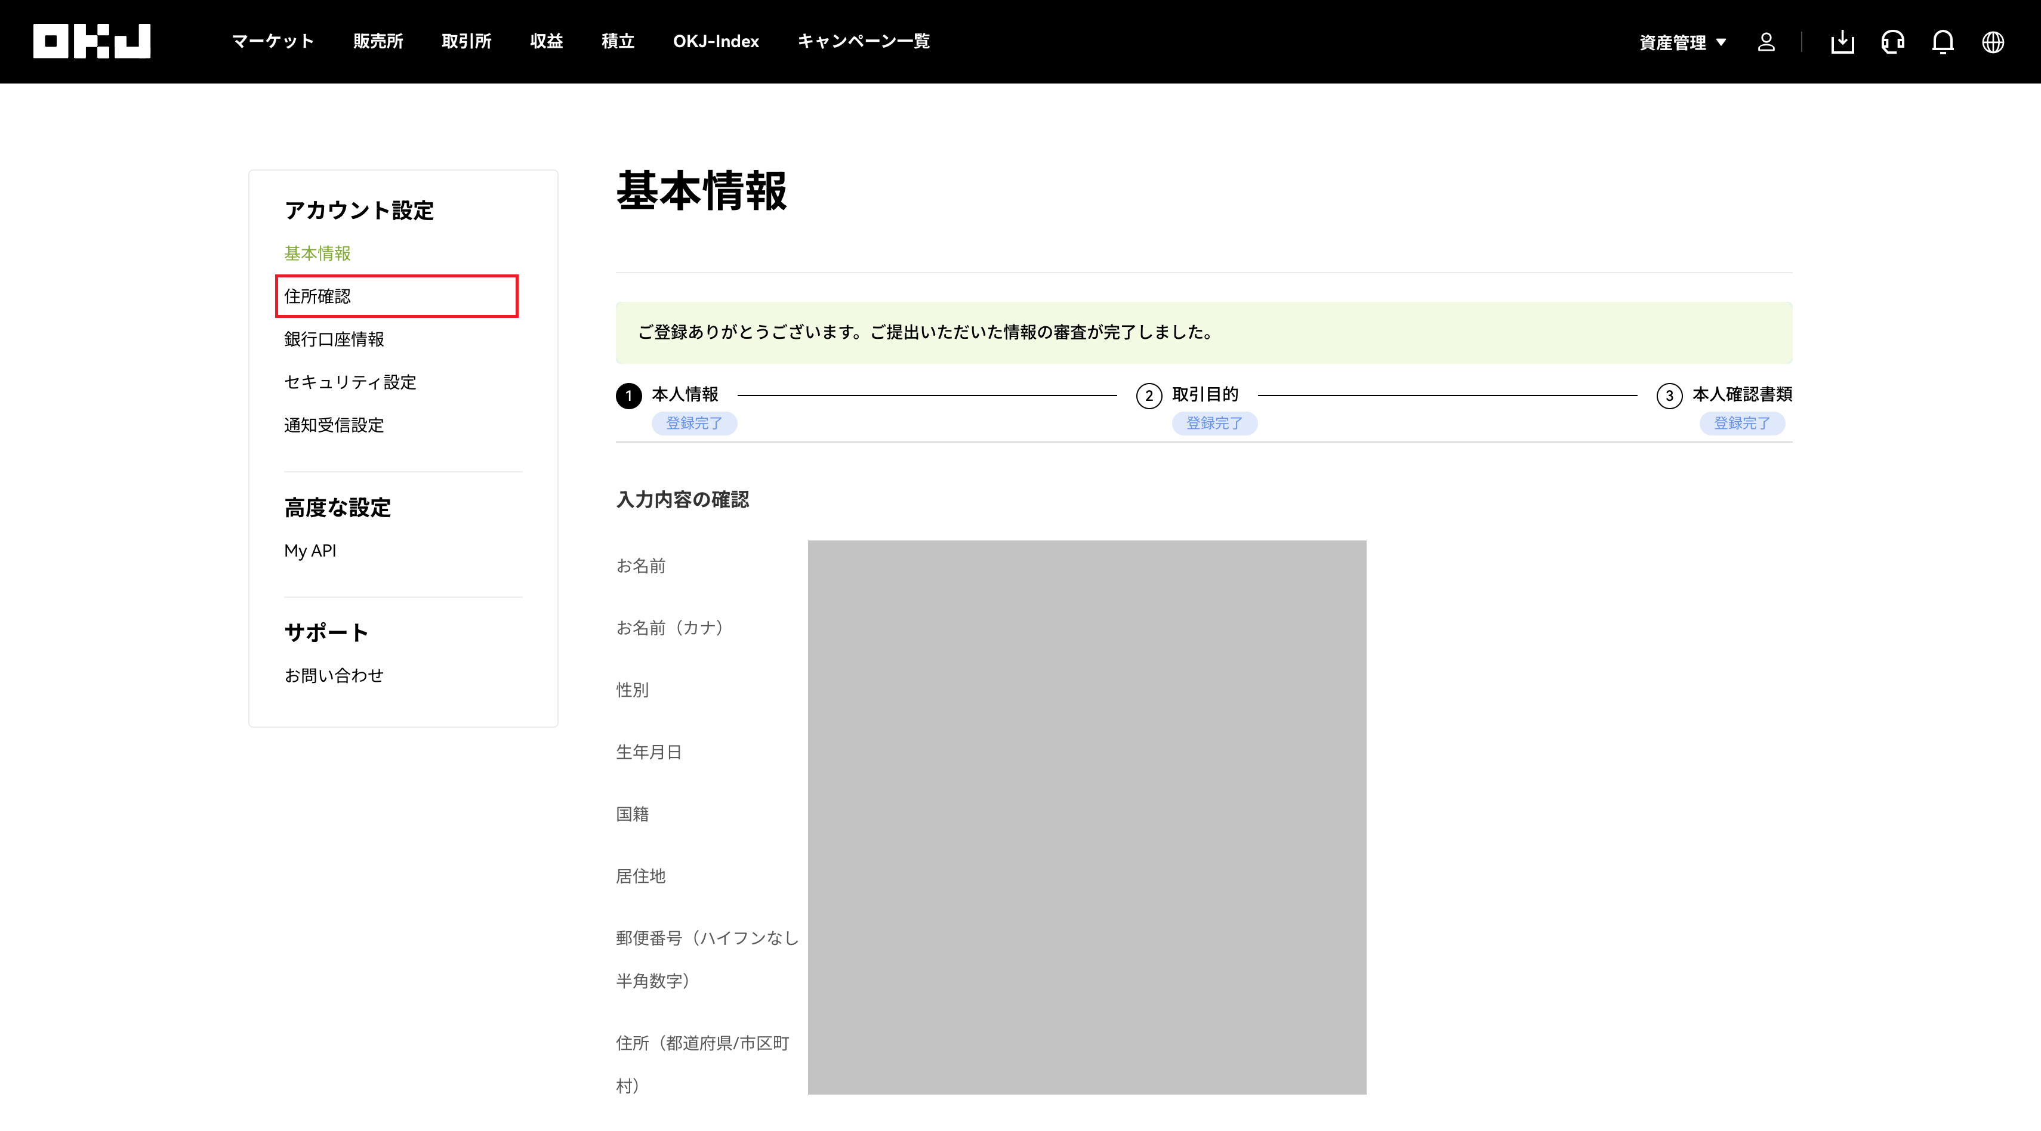Open the 取引所 menu

pos(467,41)
